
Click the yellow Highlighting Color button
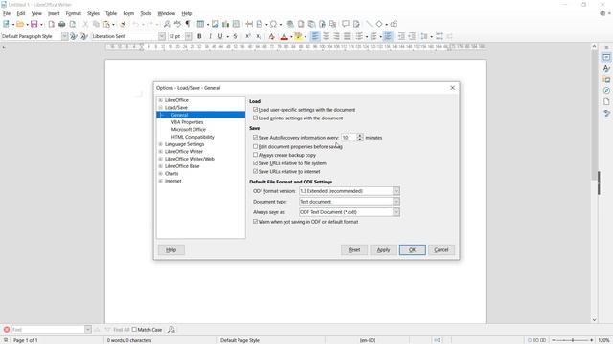pos(298,36)
